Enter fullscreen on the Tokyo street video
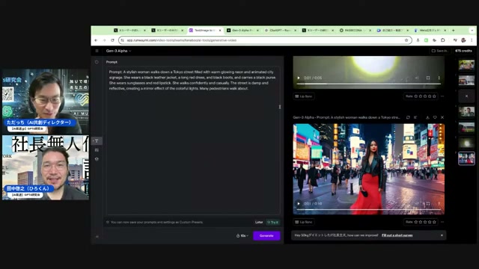Viewport: 479px width, 269px height. point(428,204)
